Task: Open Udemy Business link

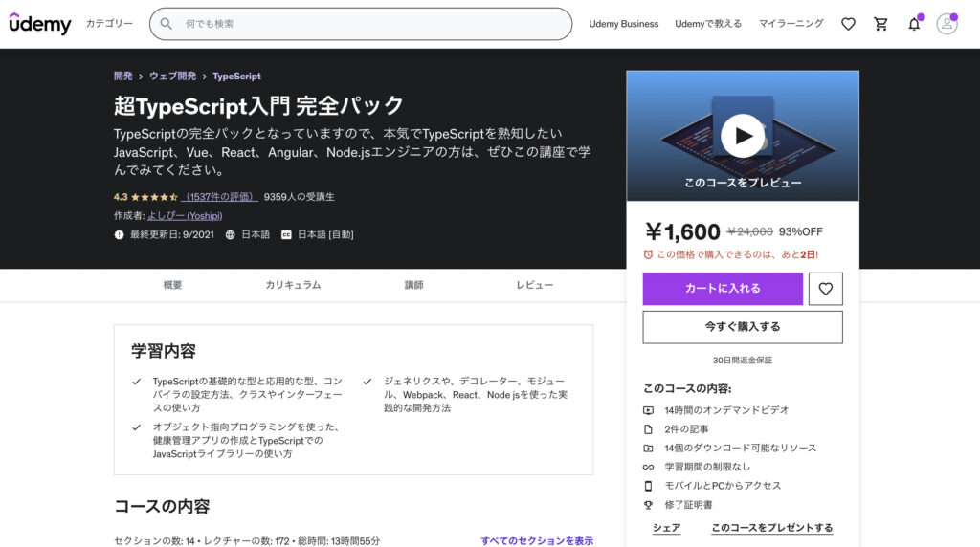Action: (x=624, y=24)
